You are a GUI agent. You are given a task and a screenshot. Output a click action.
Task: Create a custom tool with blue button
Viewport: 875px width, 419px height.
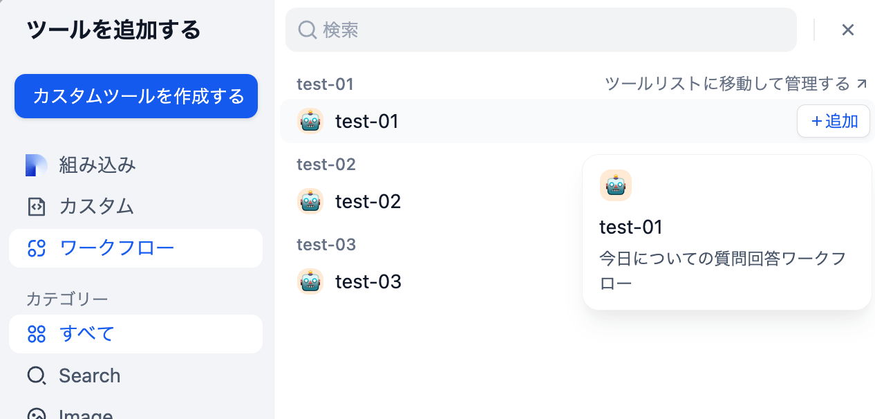click(x=136, y=96)
